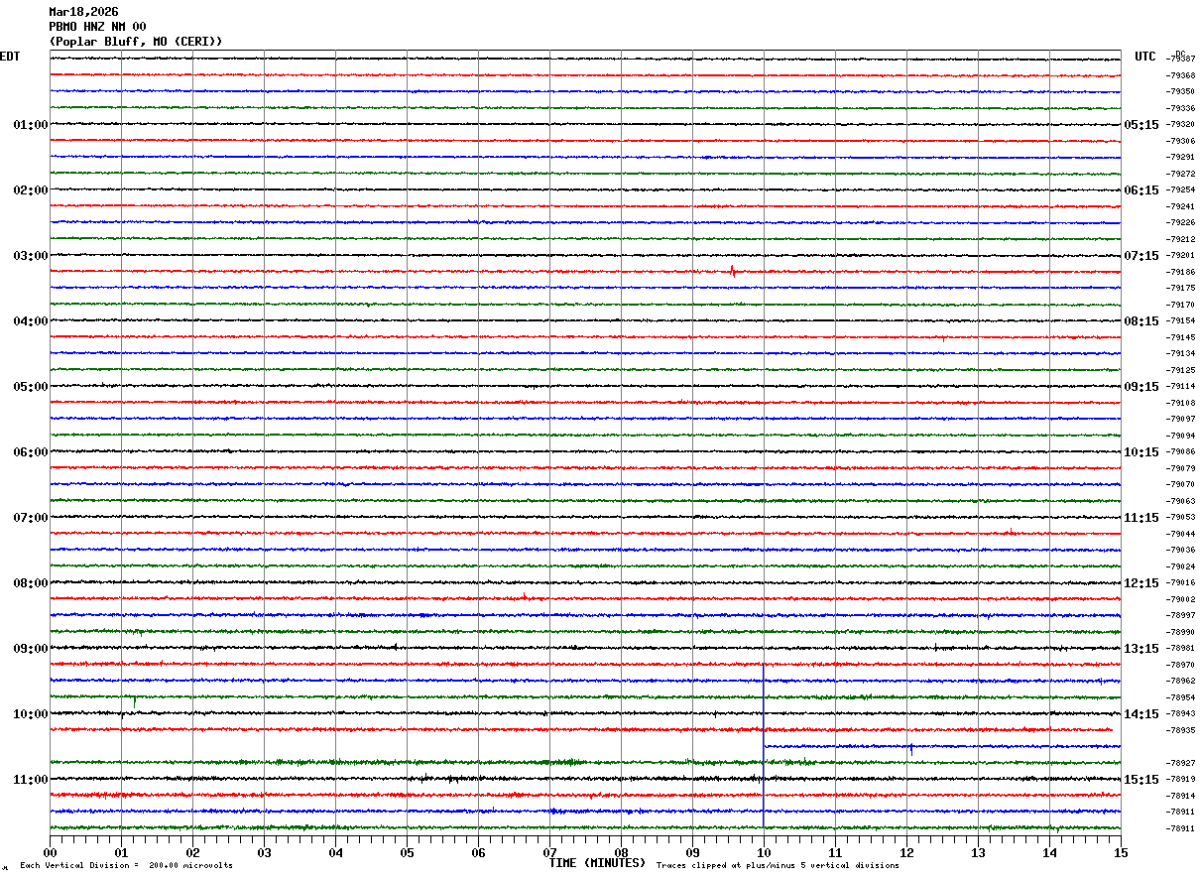This screenshot has height=879, width=1200.
Task: Select the 11:00 EDT time marker
Action: click(x=30, y=780)
